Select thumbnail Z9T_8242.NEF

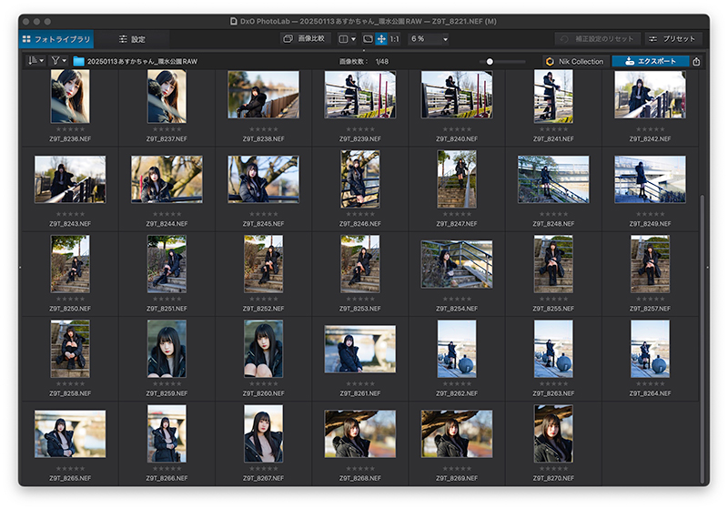coord(650,95)
